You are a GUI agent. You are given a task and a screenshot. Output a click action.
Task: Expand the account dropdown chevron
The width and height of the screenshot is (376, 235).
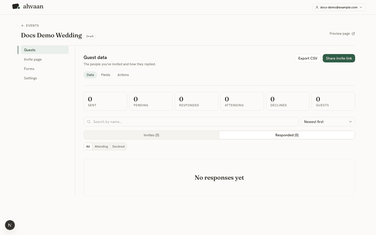click(361, 7)
